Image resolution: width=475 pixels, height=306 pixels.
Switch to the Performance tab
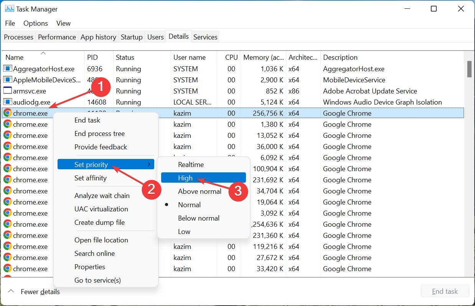tap(57, 37)
